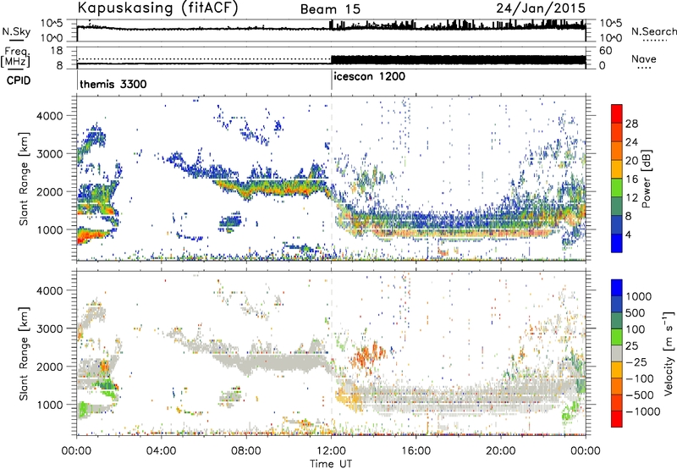The height and width of the screenshot is (469, 677).
Task: Click the "100" velocity colorbar label
Action: [636, 329]
